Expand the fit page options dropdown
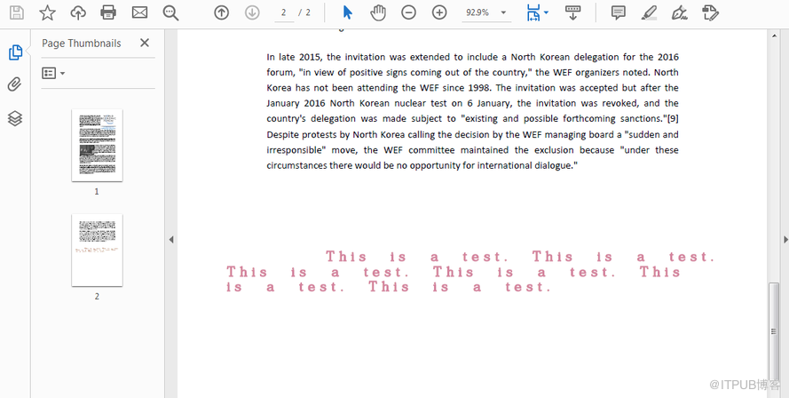Image resolution: width=789 pixels, height=398 pixels. click(x=537, y=12)
